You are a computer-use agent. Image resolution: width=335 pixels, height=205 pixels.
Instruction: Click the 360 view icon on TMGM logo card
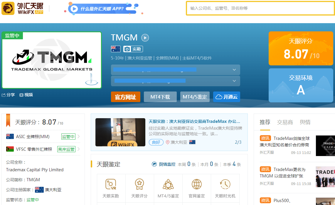92,79
